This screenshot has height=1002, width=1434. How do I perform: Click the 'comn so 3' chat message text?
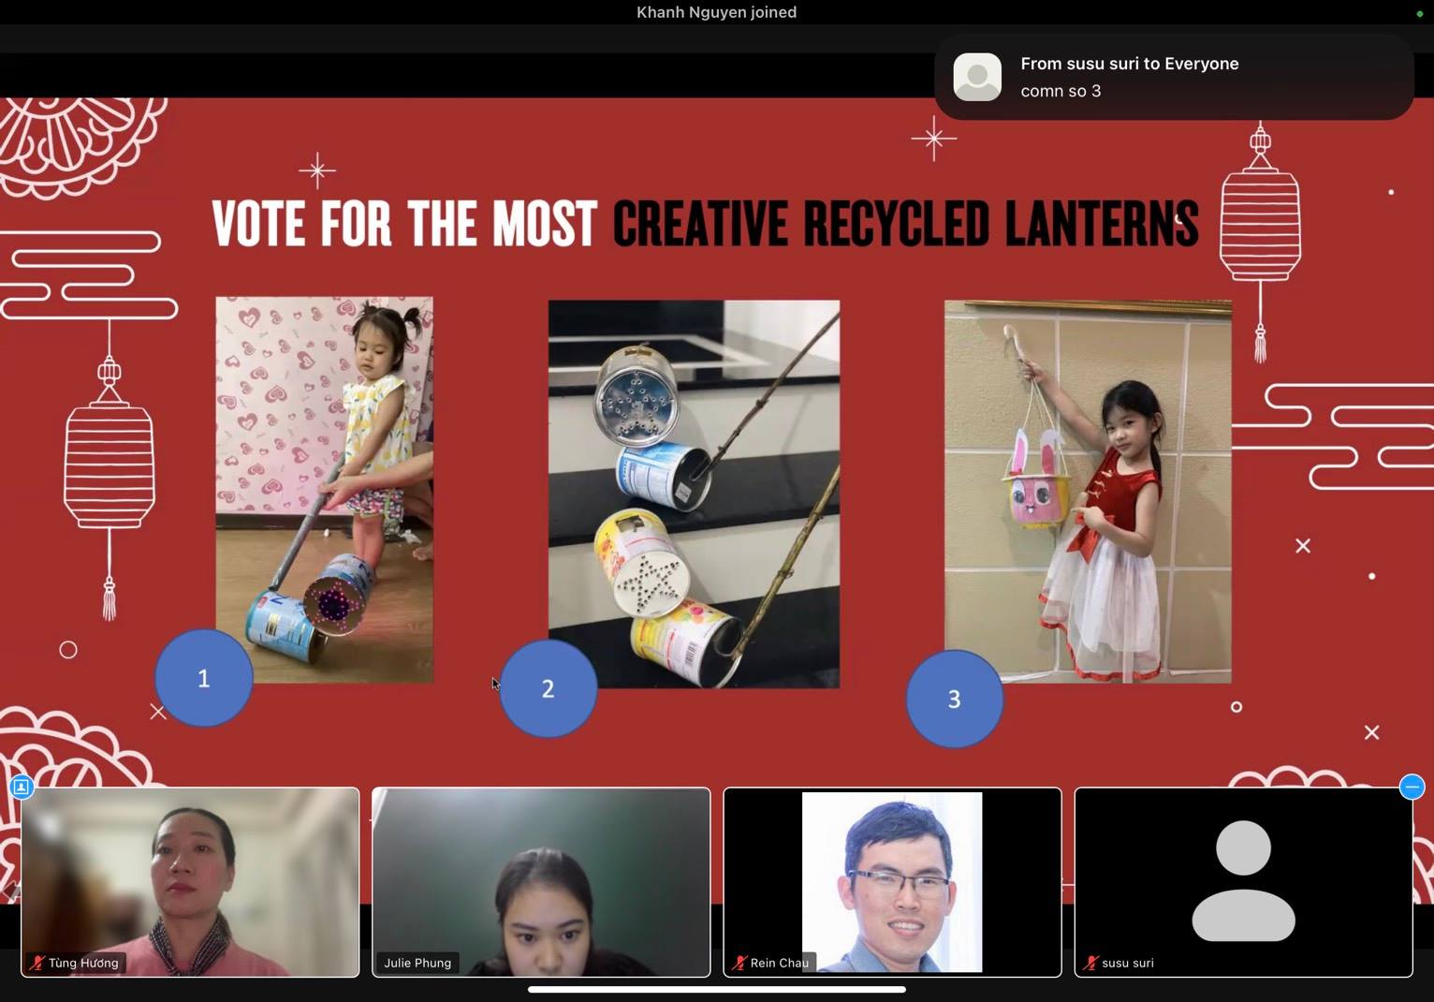click(x=1061, y=91)
